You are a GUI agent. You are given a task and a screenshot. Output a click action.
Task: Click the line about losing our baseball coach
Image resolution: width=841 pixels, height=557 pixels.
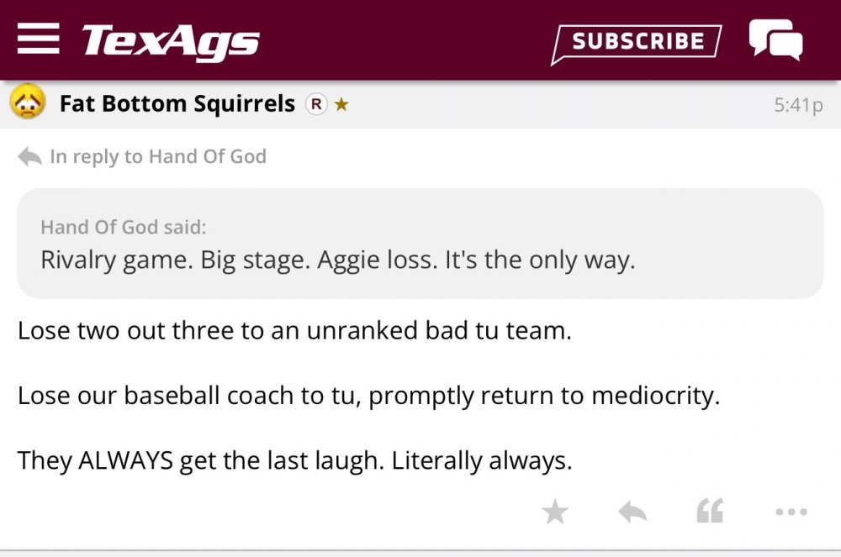tap(368, 396)
